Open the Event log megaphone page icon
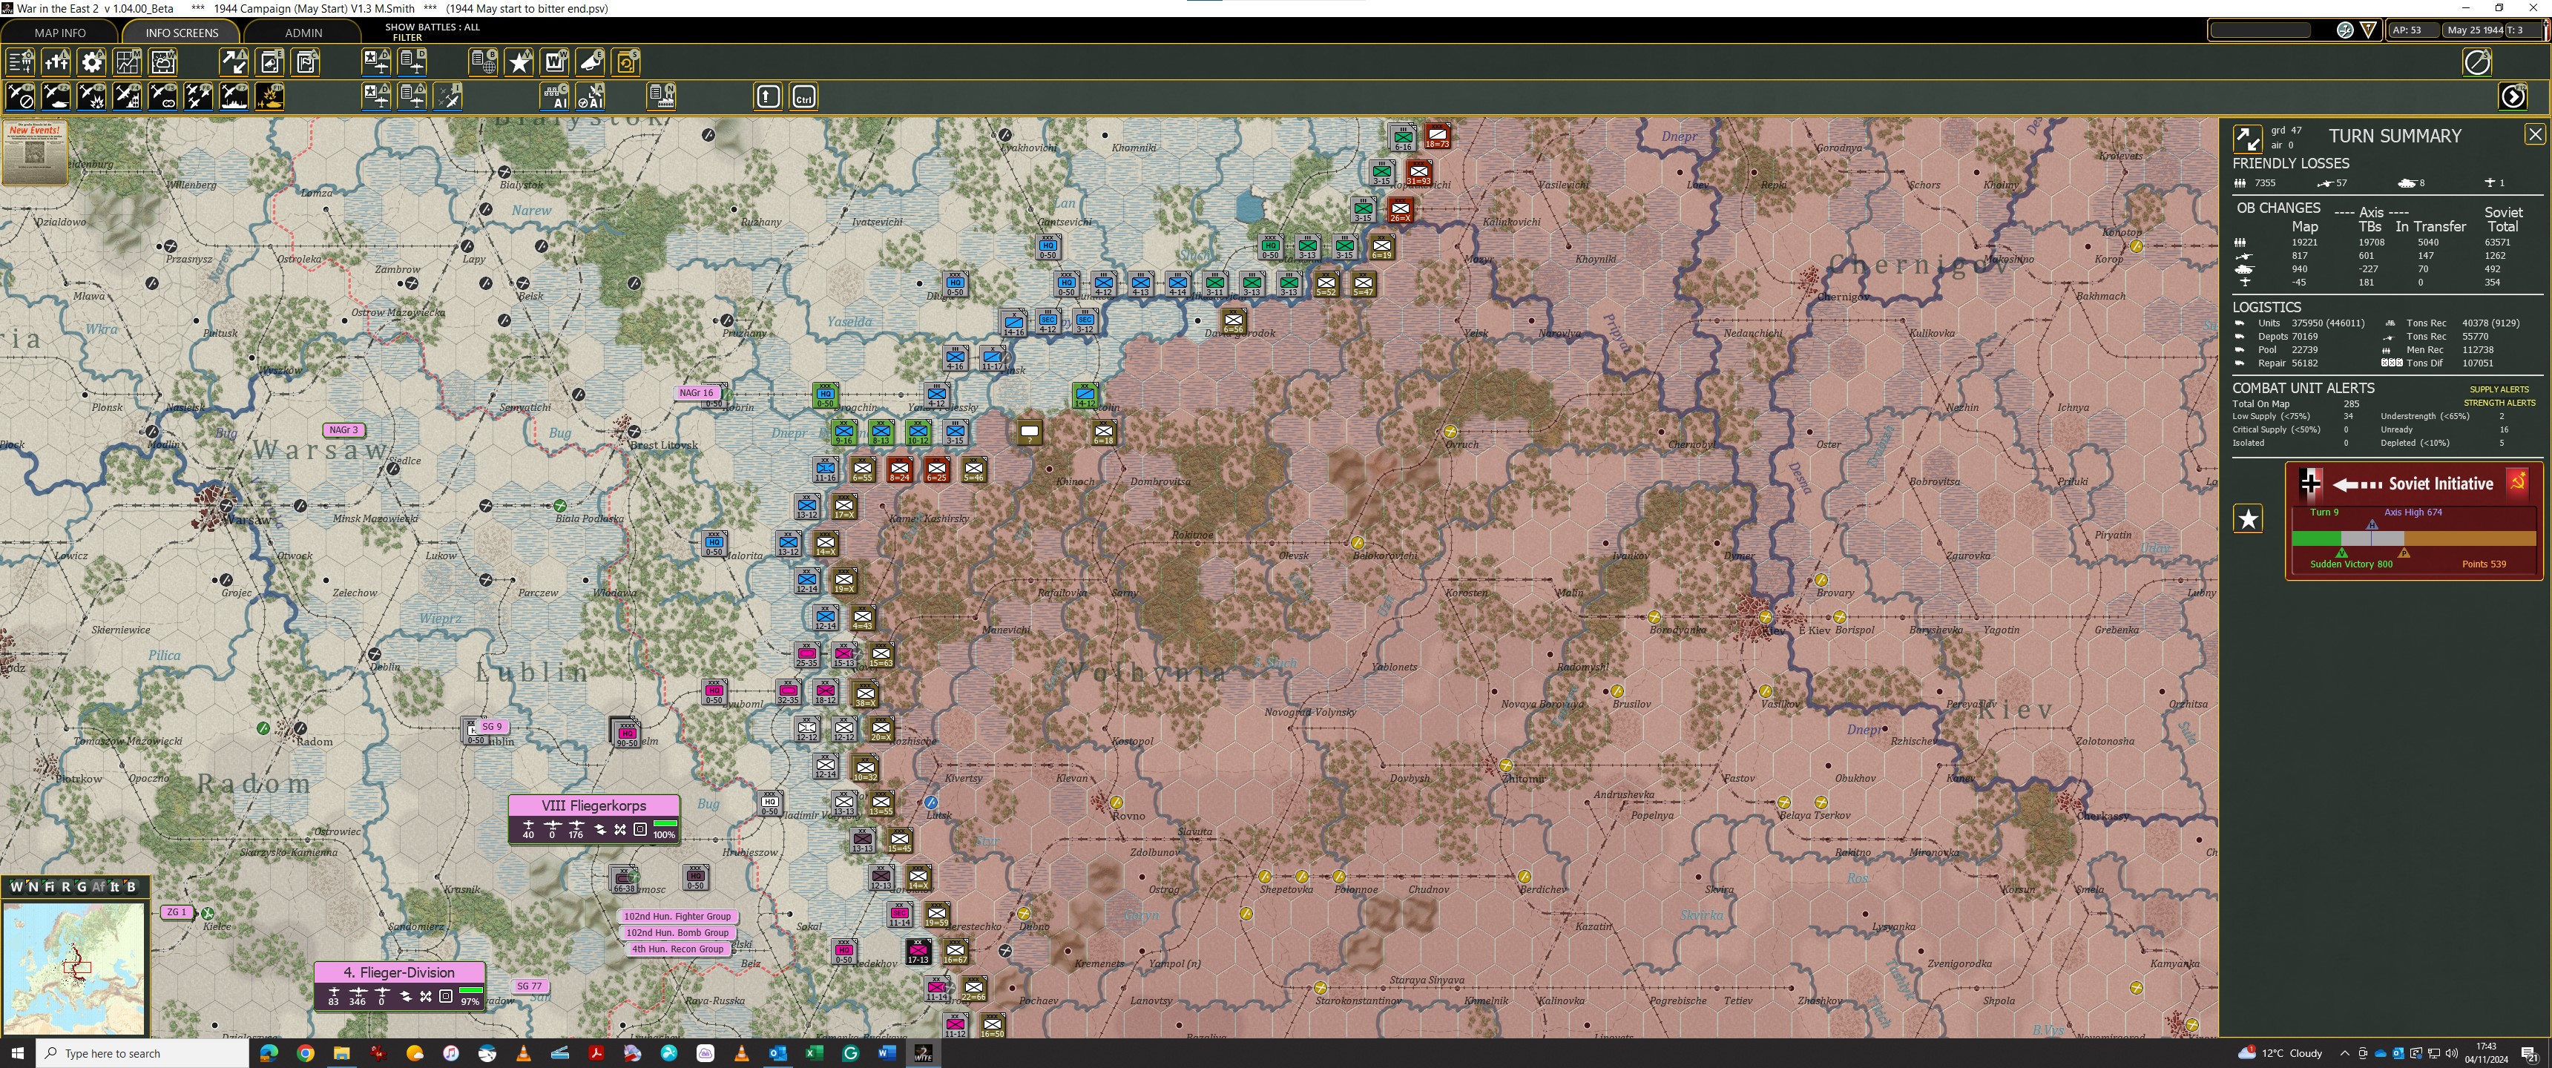Viewport: 2552px width, 1068px height. tap(271, 62)
